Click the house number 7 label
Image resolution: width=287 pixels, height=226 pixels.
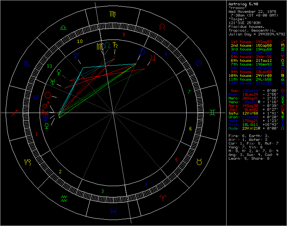click(189, 92)
